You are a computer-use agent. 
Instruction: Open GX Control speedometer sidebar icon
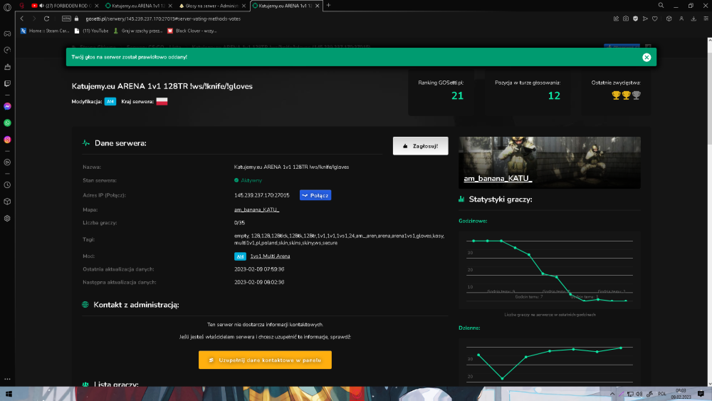[7, 50]
